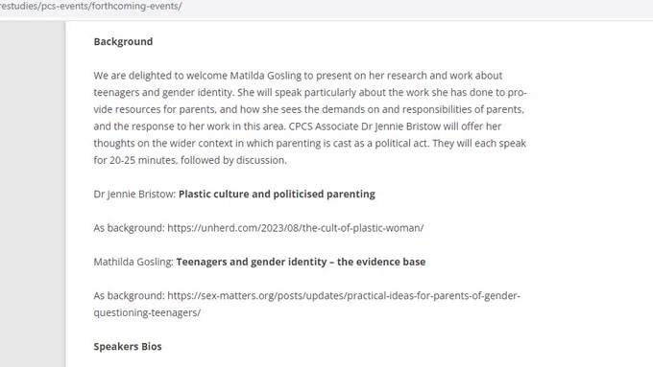The height and width of the screenshot is (367, 653).
Task: Click the Background section heading
Action: 123,41
